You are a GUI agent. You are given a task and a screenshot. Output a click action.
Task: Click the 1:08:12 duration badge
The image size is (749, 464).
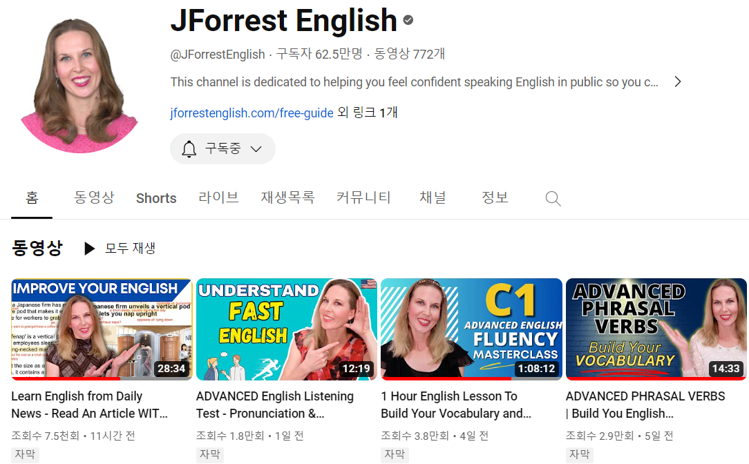pos(536,369)
